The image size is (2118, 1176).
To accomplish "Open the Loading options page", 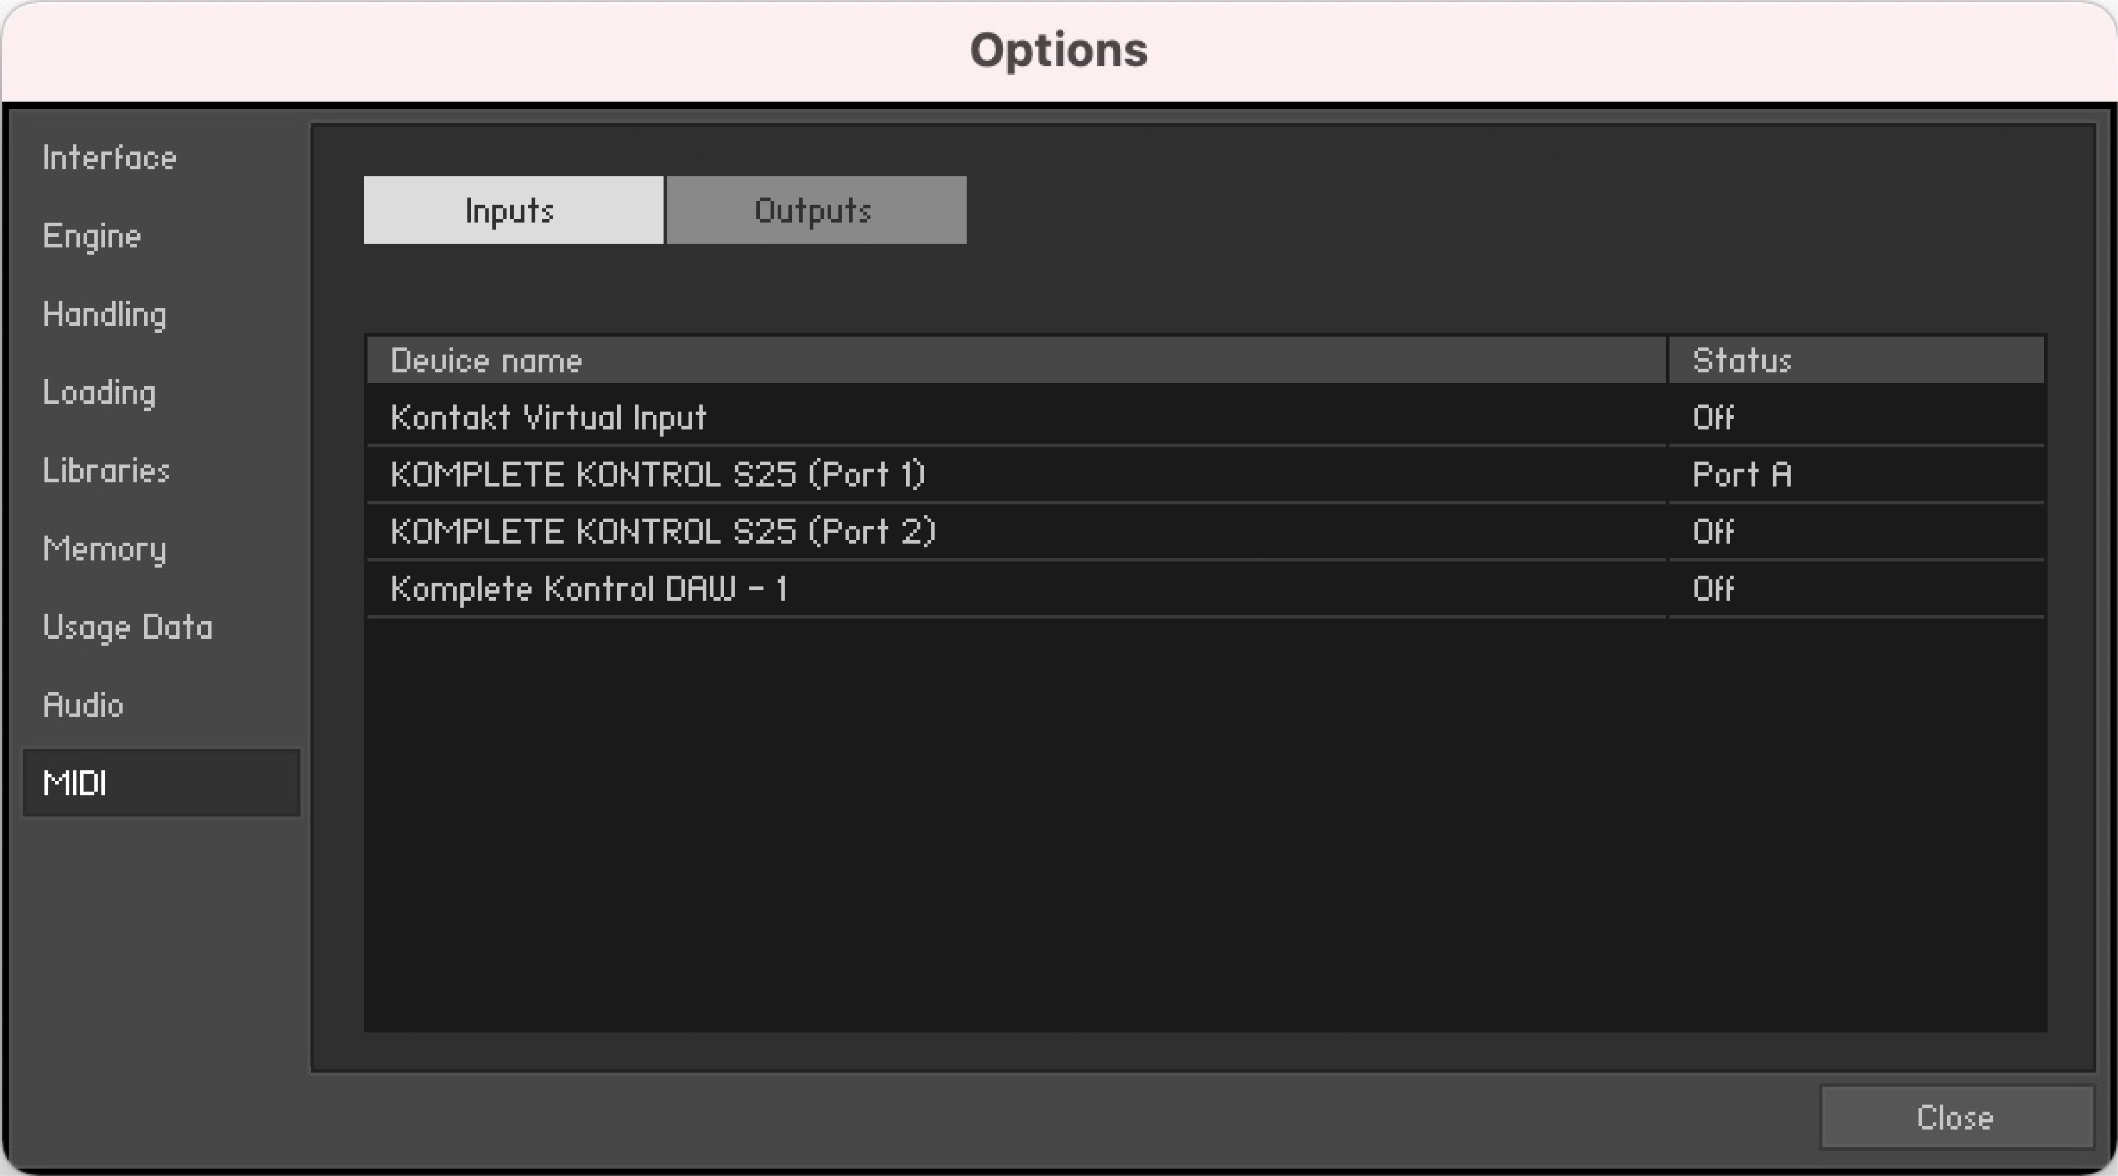I will tap(99, 392).
